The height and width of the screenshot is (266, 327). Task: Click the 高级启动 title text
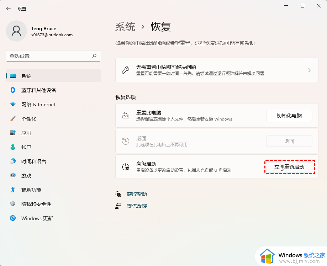pos(146,164)
